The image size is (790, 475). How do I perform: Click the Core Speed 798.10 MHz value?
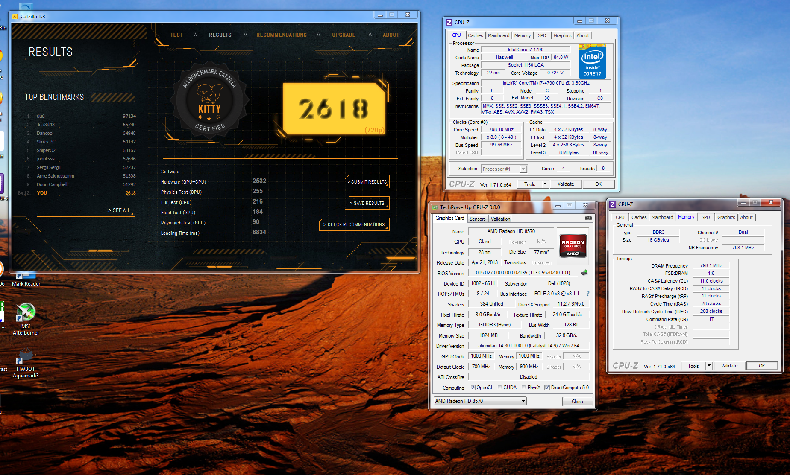pos(502,130)
